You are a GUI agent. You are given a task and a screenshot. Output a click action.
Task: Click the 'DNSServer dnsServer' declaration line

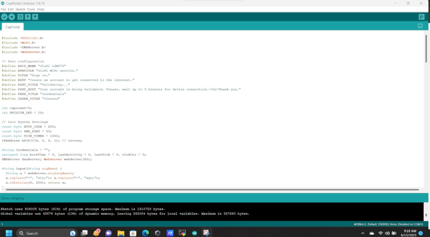[x=47, y=159]
